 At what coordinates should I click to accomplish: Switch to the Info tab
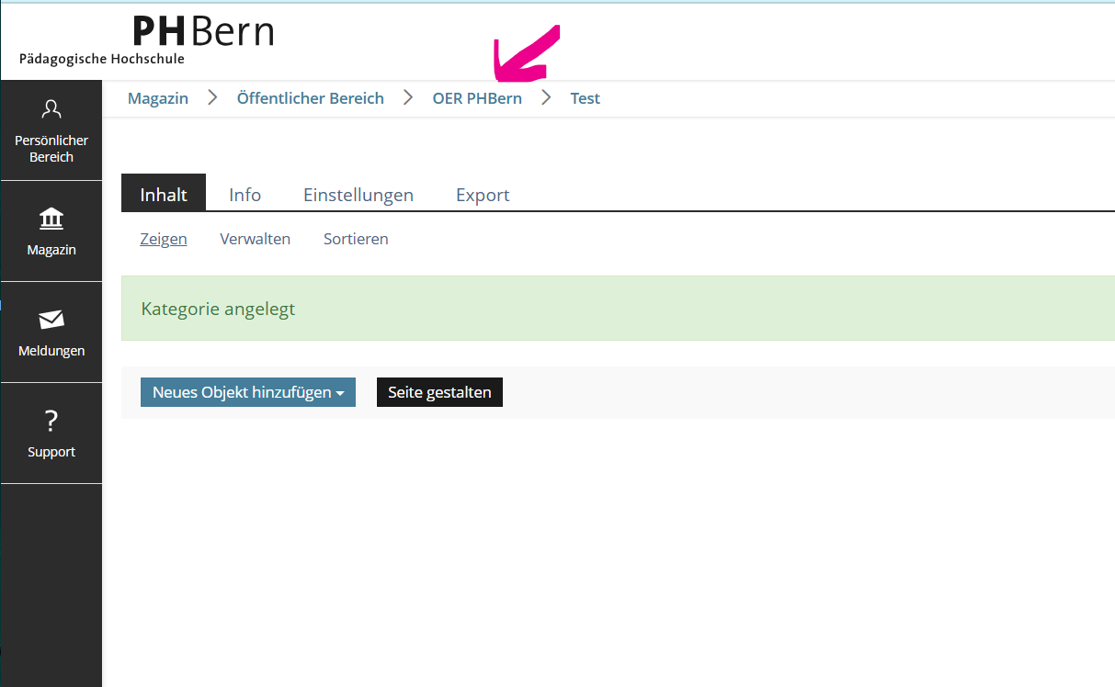[x=245, y=194]
